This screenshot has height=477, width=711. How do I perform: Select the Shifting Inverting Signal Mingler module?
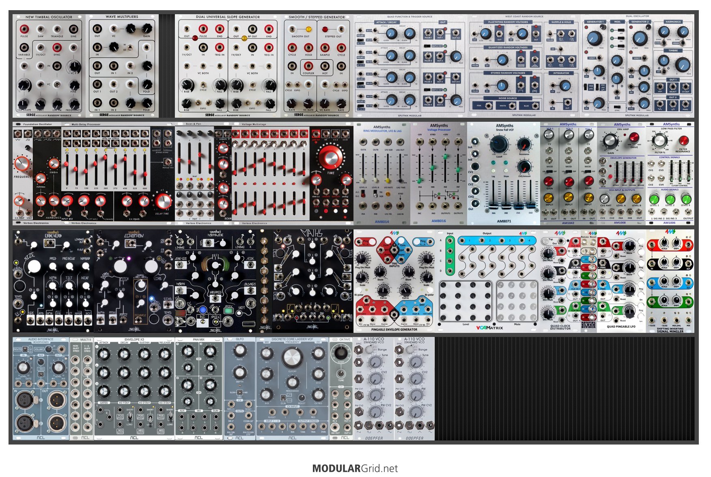coord(670,281)
